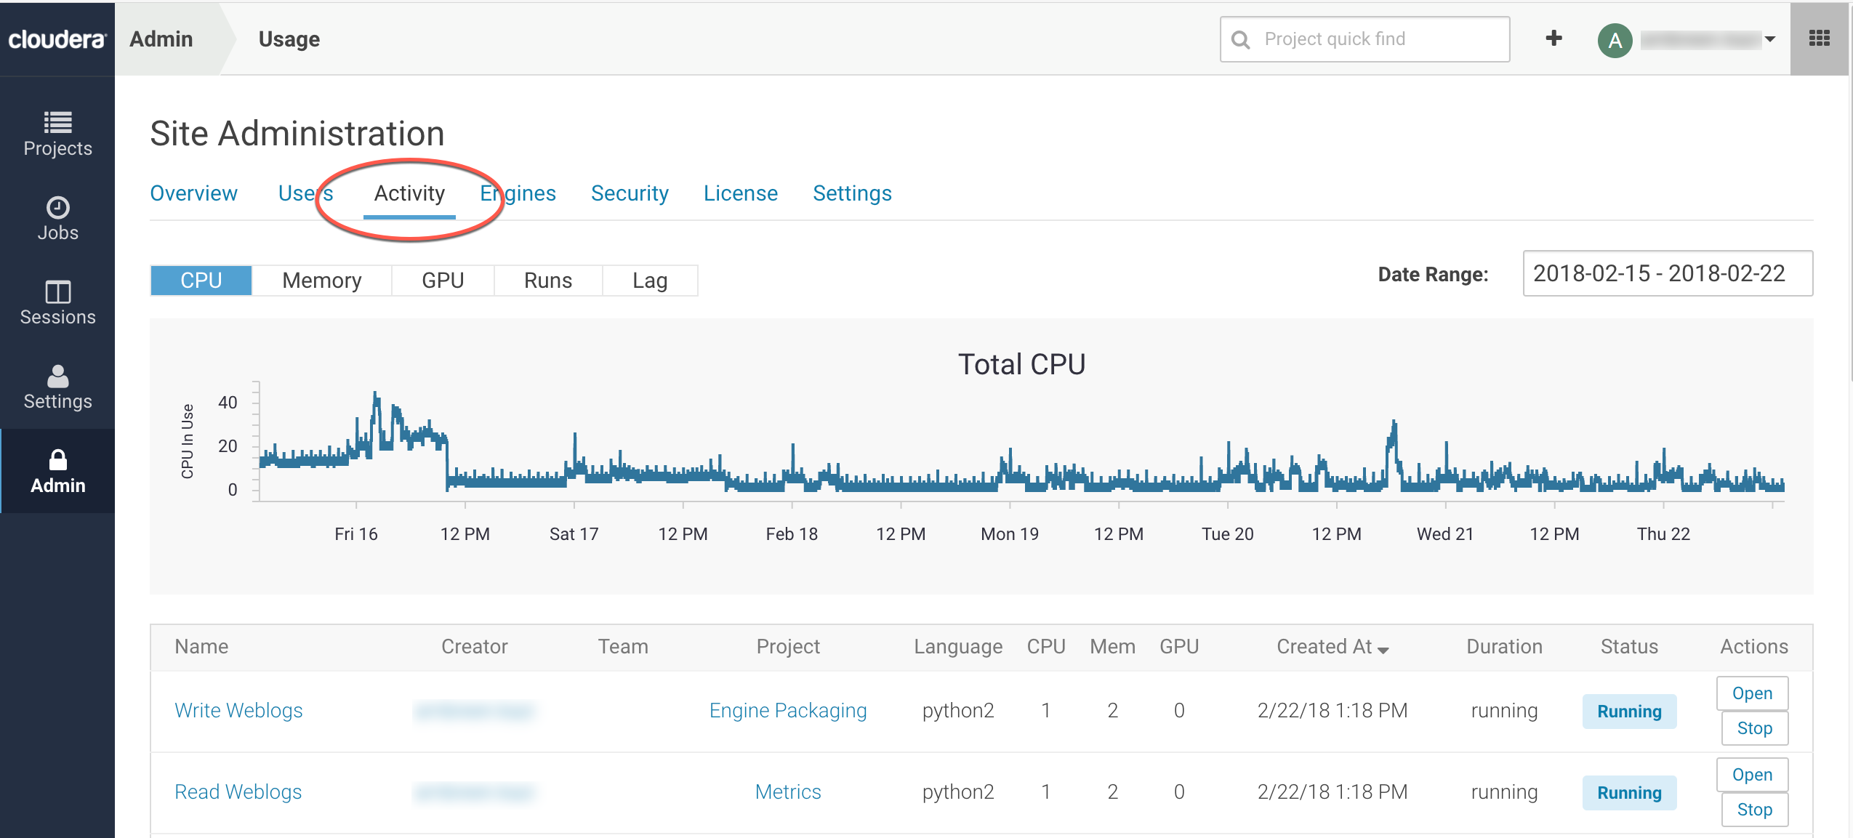Click the plus icon to create new

click(1553, 39)
